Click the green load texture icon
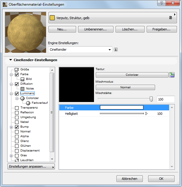182x187 pixels. coord(172,75)
